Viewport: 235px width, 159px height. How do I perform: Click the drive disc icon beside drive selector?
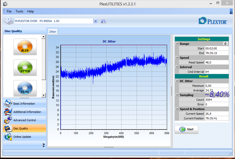(9, 21)
